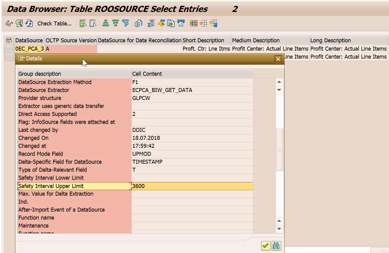Open the Set Filter funnel icon

(125, 23)
